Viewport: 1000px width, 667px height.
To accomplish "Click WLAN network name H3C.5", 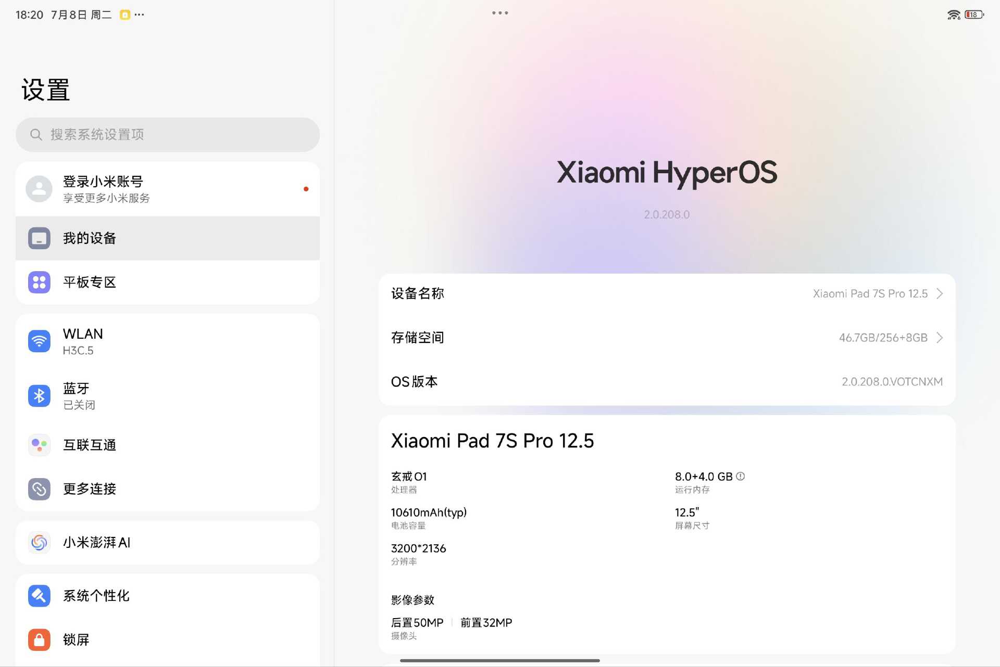I will [78, 351].
